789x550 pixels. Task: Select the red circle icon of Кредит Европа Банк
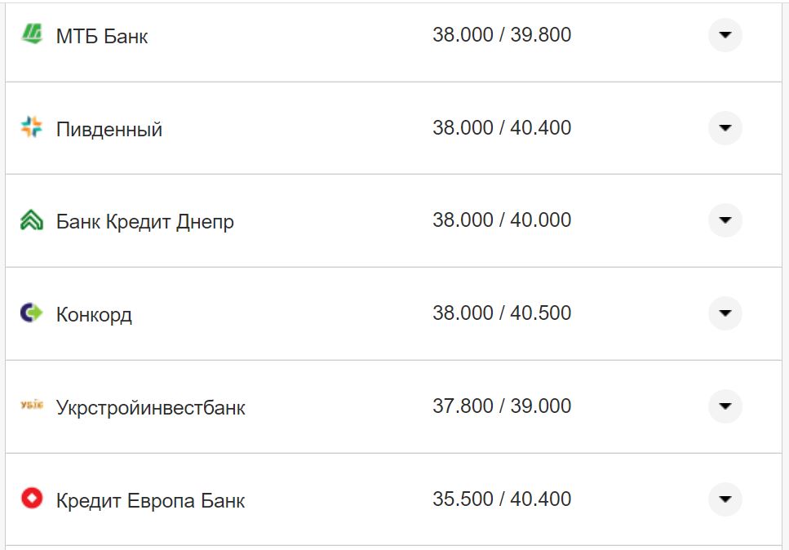[x=32, y=499]
